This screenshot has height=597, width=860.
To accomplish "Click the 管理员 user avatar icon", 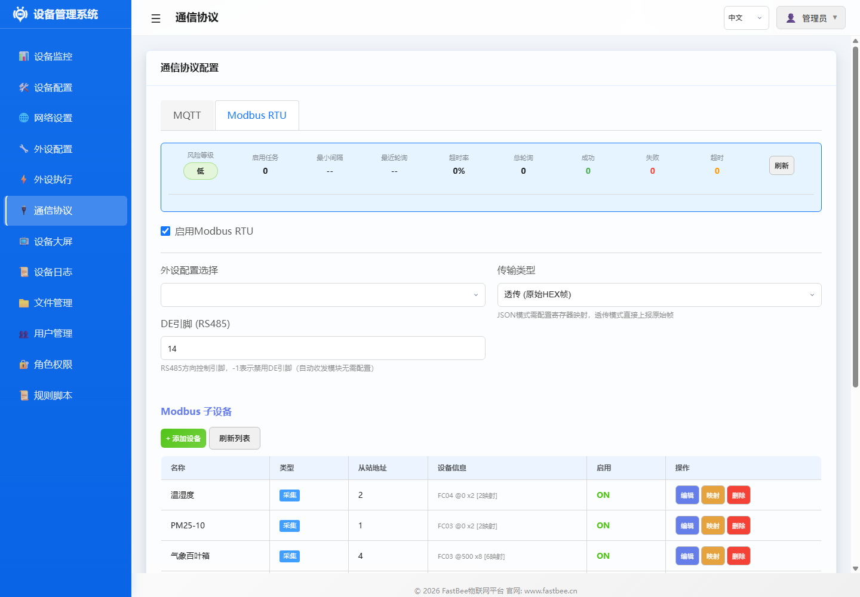I will point(791,18).
